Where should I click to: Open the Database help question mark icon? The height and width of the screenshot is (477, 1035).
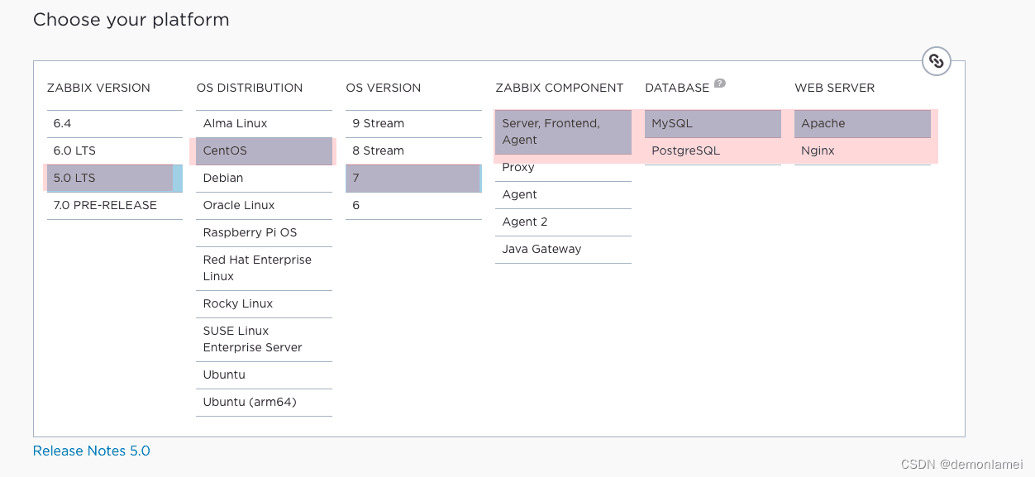point(720,83)
